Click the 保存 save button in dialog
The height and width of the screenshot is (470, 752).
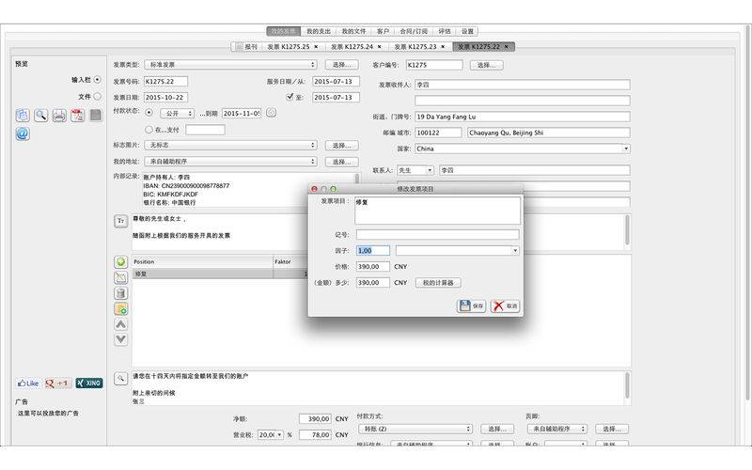[x=472, y=306]
